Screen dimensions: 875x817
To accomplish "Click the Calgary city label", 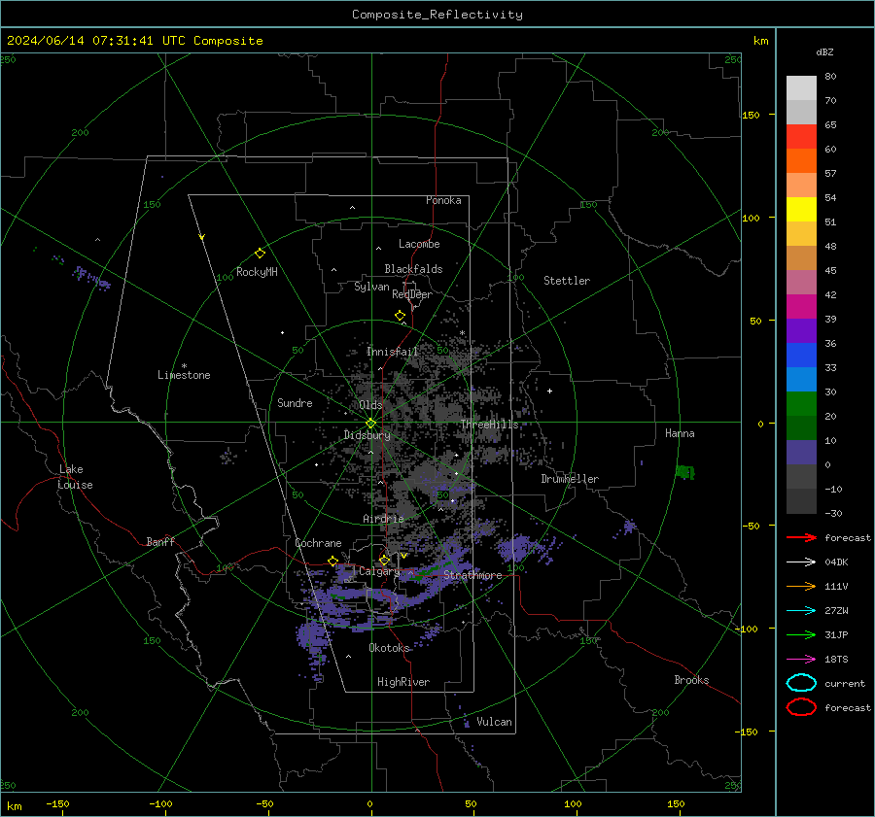I will pyautogui.click(x=379, y=571).
